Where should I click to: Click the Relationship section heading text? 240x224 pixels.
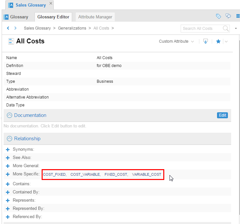(x=27, y=139)
